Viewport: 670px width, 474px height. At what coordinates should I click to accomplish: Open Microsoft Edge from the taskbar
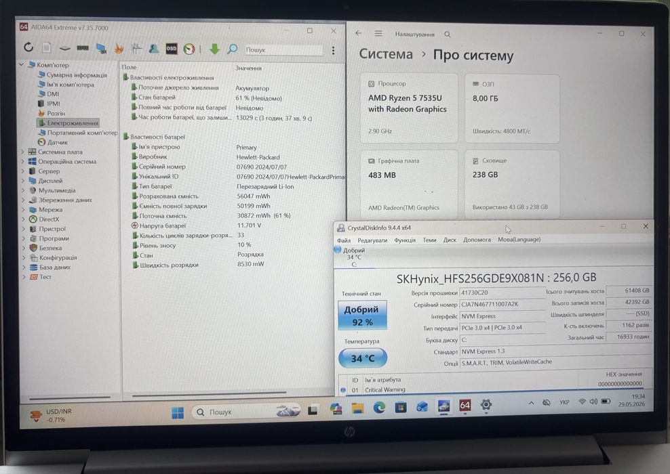pos(379,408)
